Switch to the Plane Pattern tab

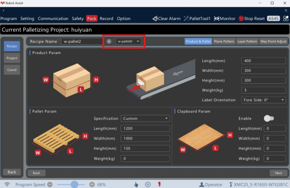[224, 41]
